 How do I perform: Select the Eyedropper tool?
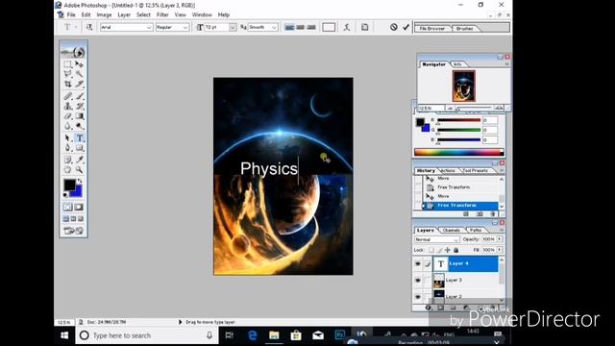pos(79,160)
